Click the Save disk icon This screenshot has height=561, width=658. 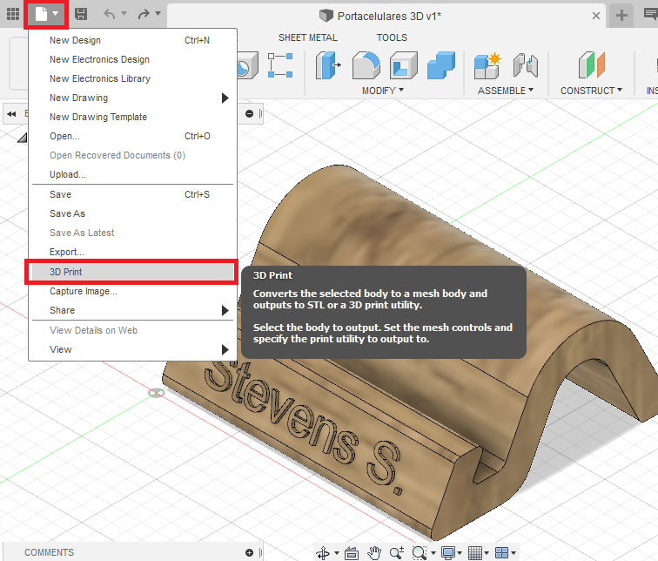81,14
